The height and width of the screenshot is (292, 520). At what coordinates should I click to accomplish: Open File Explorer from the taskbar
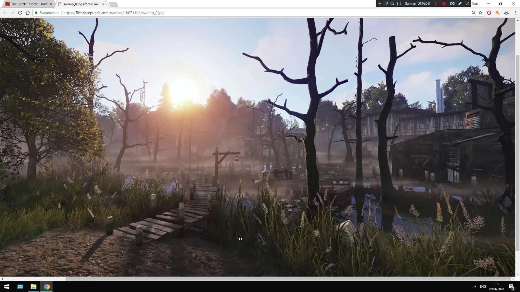(x=33, y=286)
